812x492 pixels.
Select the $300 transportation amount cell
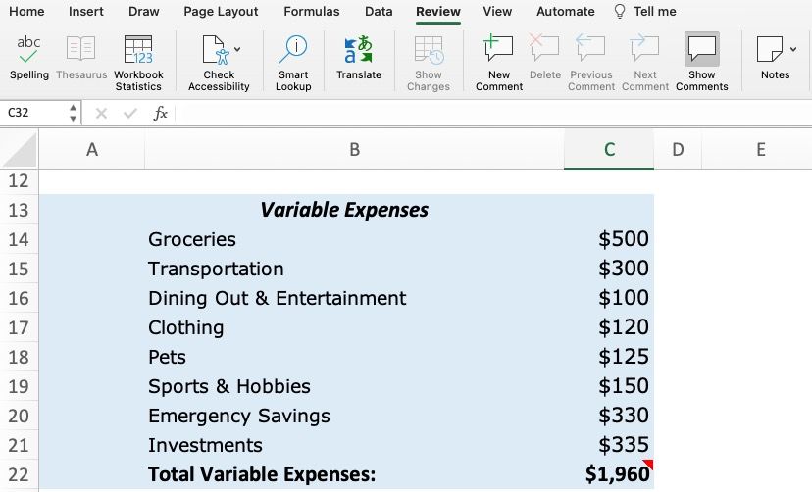tap(609, 269)
